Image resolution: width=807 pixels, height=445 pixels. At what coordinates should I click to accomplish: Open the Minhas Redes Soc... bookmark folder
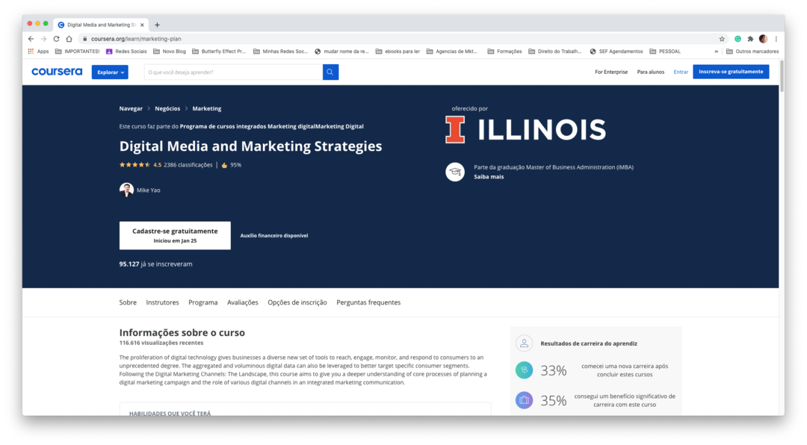coord(280,52)
